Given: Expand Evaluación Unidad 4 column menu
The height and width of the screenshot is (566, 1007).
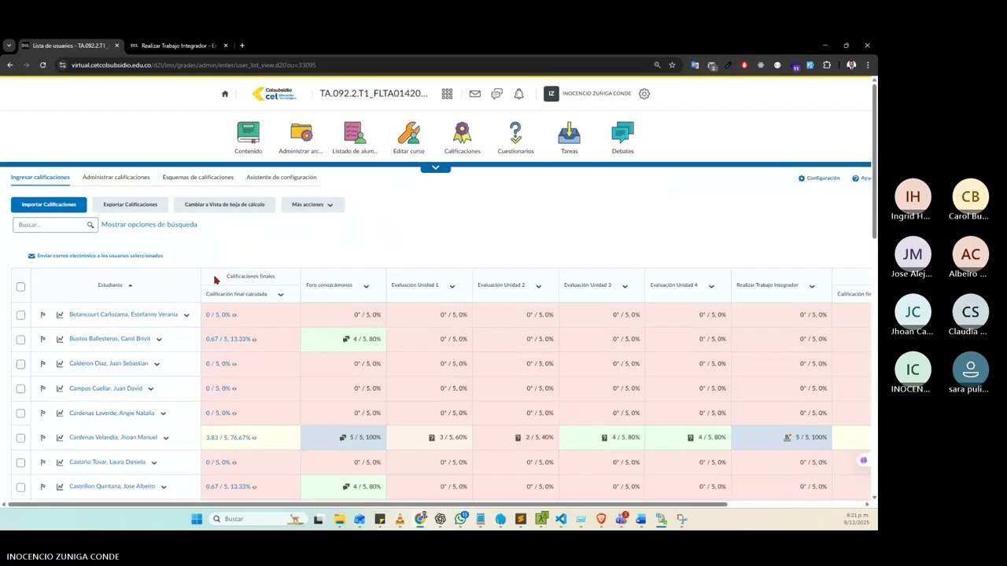Looking at the screenshot, I should (711, 286).
